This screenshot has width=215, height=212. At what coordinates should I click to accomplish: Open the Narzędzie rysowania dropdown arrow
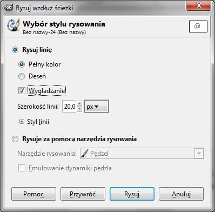pyautogui.click(x=199, y=154)
